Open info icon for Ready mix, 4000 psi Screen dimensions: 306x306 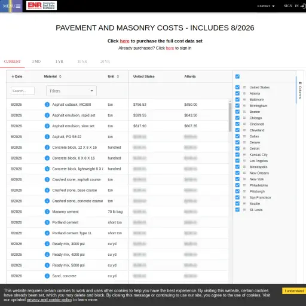(x=47, y=255)
